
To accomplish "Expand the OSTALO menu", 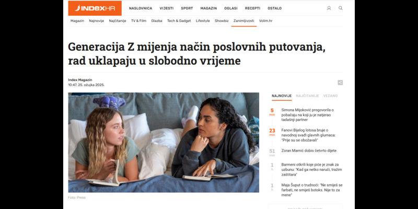I will (275, 8).
